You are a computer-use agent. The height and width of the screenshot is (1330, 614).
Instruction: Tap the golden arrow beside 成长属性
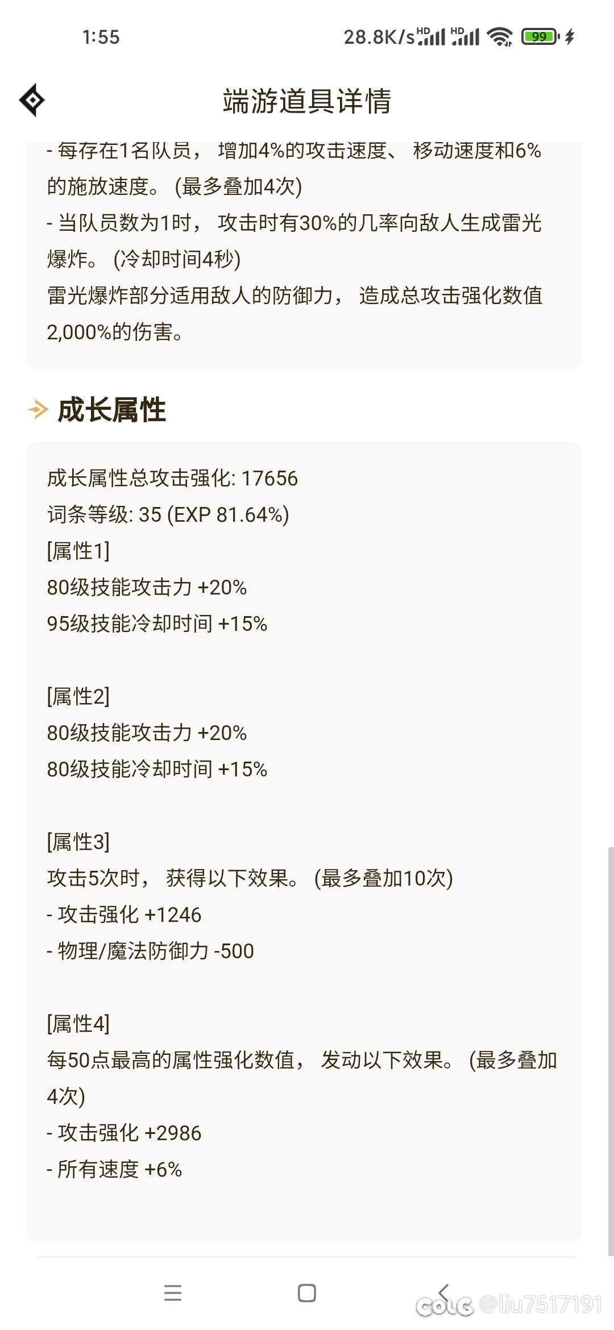(38, 409)
